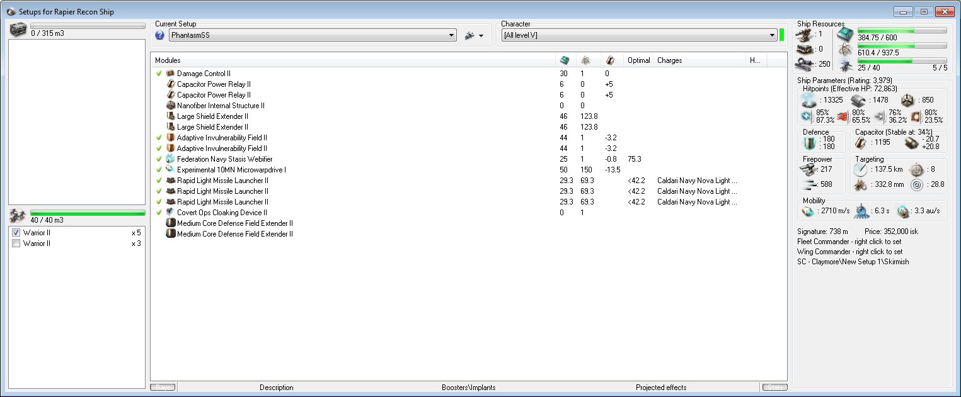Click Fleet Commander - right click to set
The width and height of the screenshot is (961, 397).
(849, 242)
